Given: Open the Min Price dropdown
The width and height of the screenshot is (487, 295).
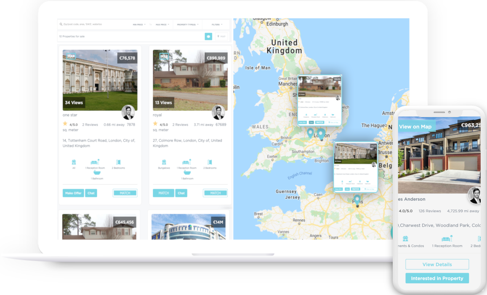Looking at the screenshot, I should click(x=139, y=24).
